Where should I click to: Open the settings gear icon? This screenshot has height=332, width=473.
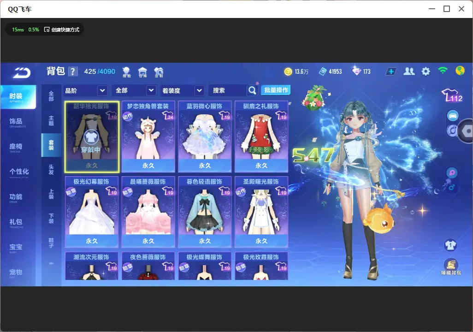[x=426, y=71]
